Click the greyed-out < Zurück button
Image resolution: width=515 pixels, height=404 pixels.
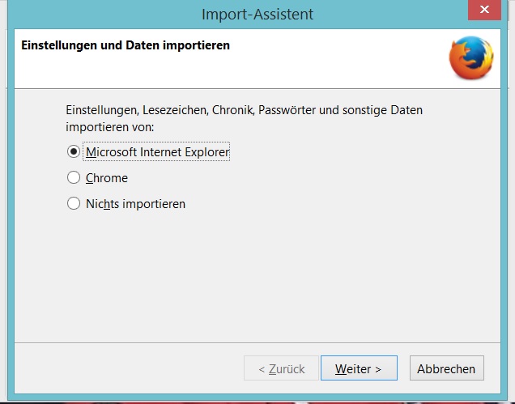tap(281, 368)
